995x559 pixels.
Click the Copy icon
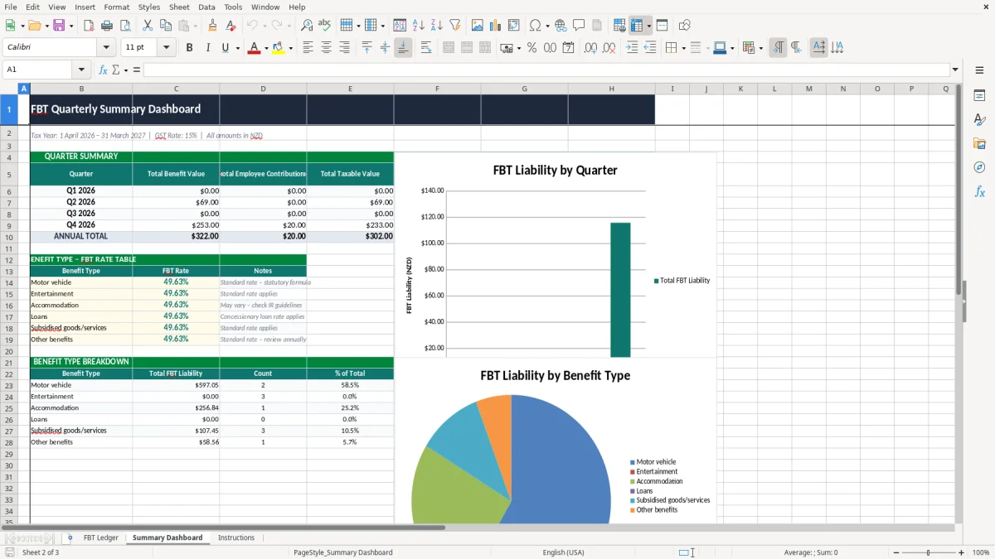point(165,26)
